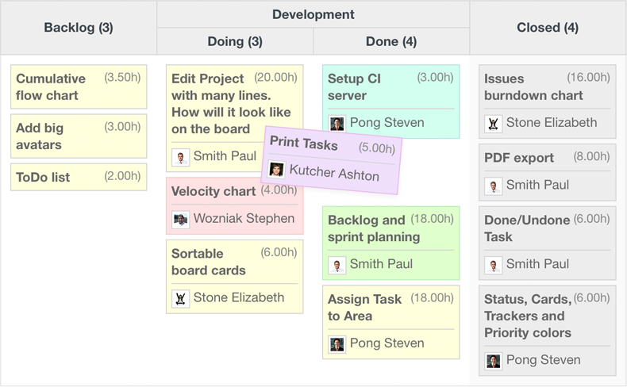Select the Closed (4) column header

click(548, 28)
